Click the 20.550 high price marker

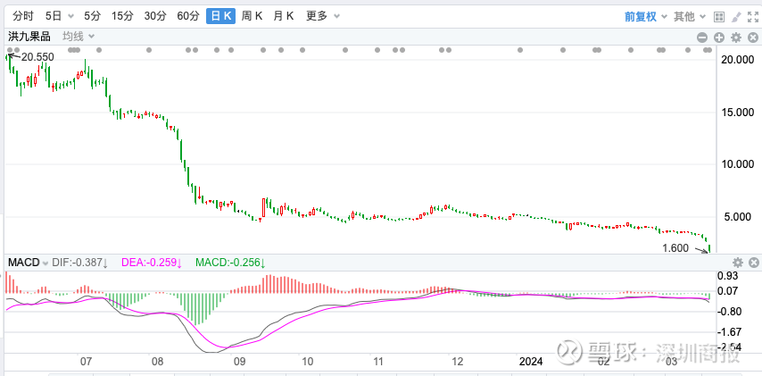pos(37,56)
